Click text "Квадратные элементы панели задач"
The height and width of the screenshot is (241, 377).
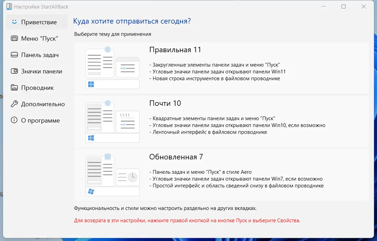click(196, 118)
